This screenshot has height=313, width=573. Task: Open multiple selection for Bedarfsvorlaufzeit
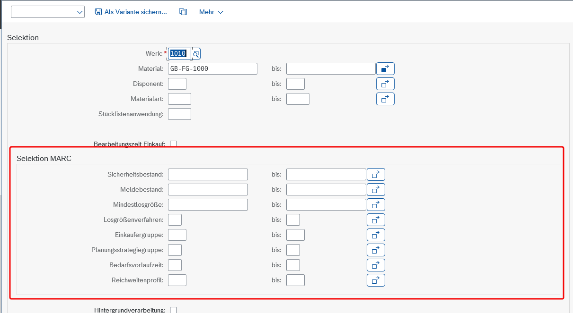376,265
